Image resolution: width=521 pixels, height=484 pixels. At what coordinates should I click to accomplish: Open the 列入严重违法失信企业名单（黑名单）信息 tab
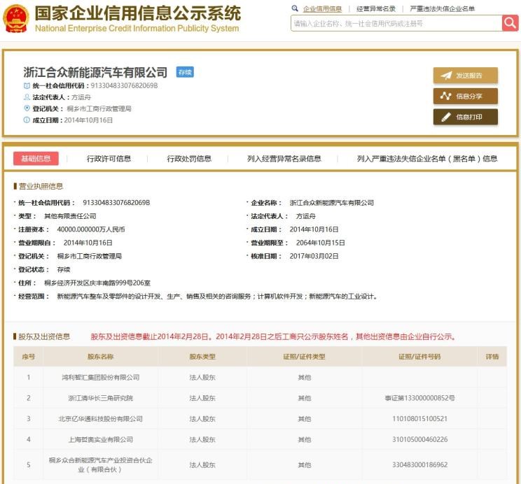pyautogui.click(x=427, y=159)
